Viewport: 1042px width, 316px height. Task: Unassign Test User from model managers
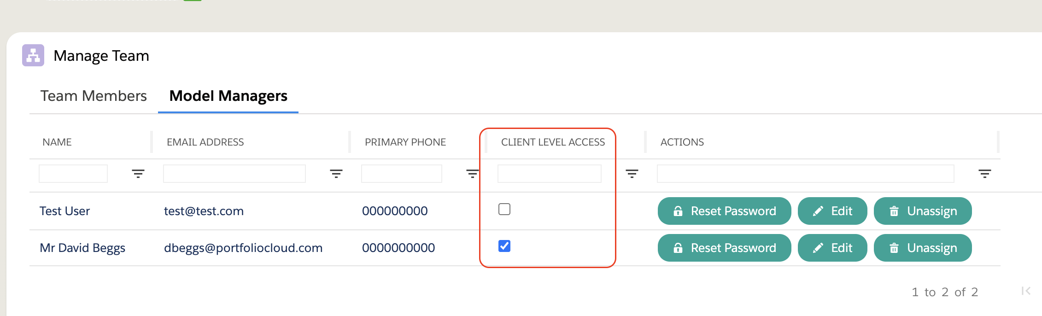point(923,211)
